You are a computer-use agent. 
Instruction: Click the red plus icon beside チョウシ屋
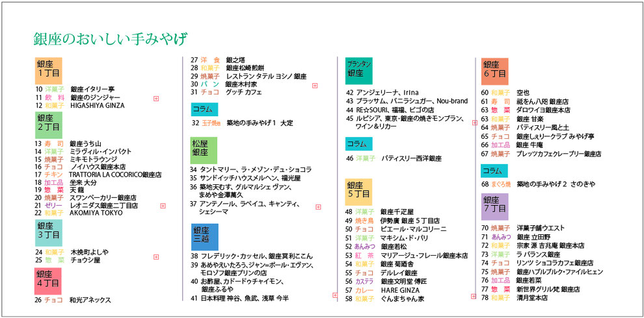pyautogui.click(x=156, y=257)
